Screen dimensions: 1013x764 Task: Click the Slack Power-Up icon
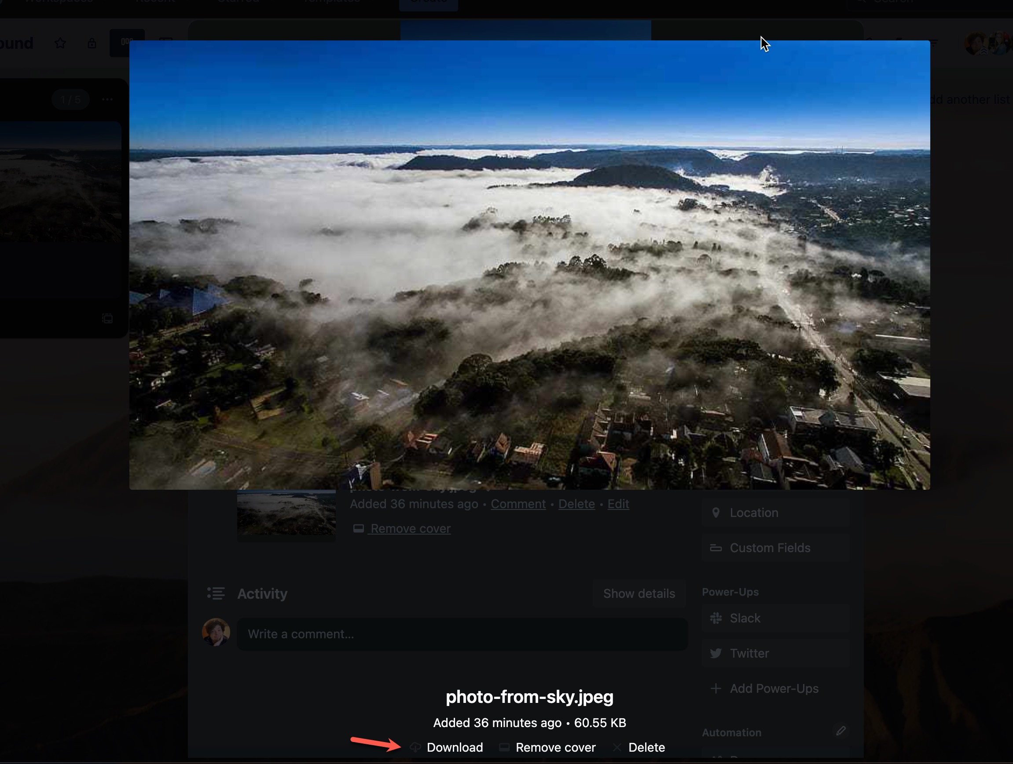pyautogui.click(x=716, y=619)
